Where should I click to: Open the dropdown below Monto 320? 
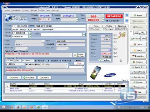pyautogui.click(x=83, y=67)
